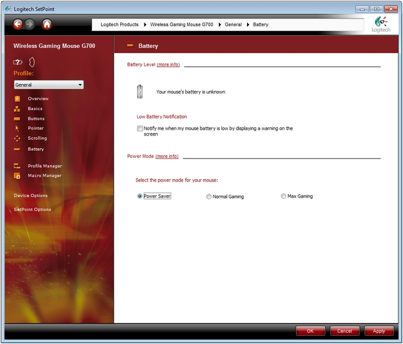Click the Battery breadcrumb
Screen dimensions: 403x344
click(261, 24)
